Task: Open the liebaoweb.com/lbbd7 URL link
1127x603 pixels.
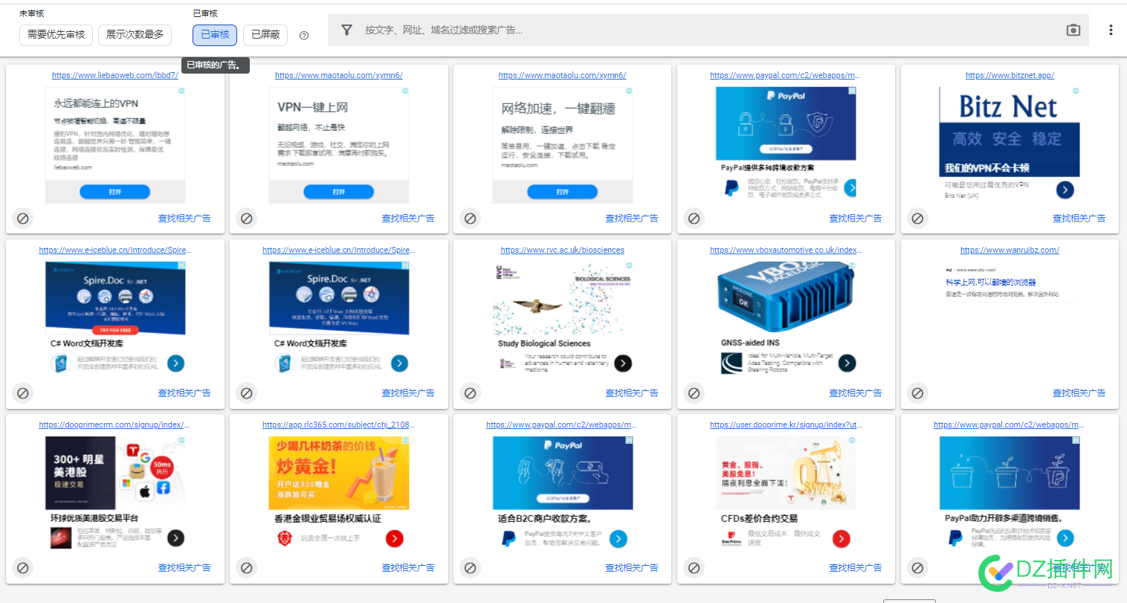Action: tap(115, 75)
